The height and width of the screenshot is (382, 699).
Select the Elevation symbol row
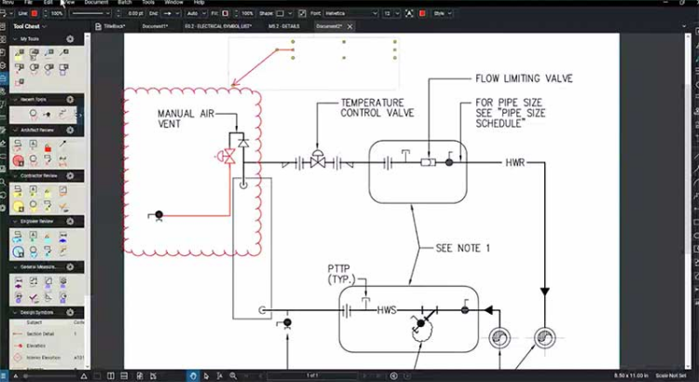click(47, 346)
